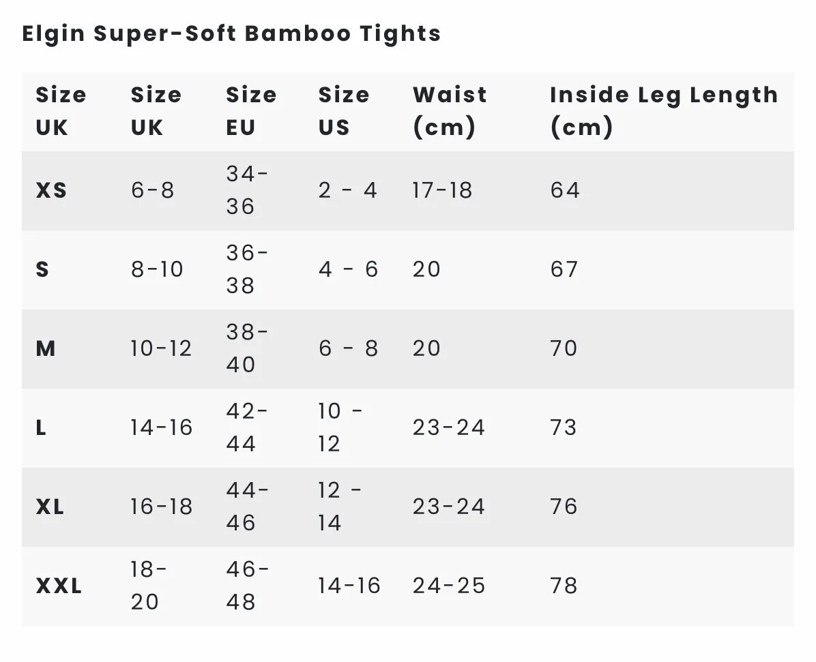Select the 42-44 EU size cell

[x=247, y=427]
